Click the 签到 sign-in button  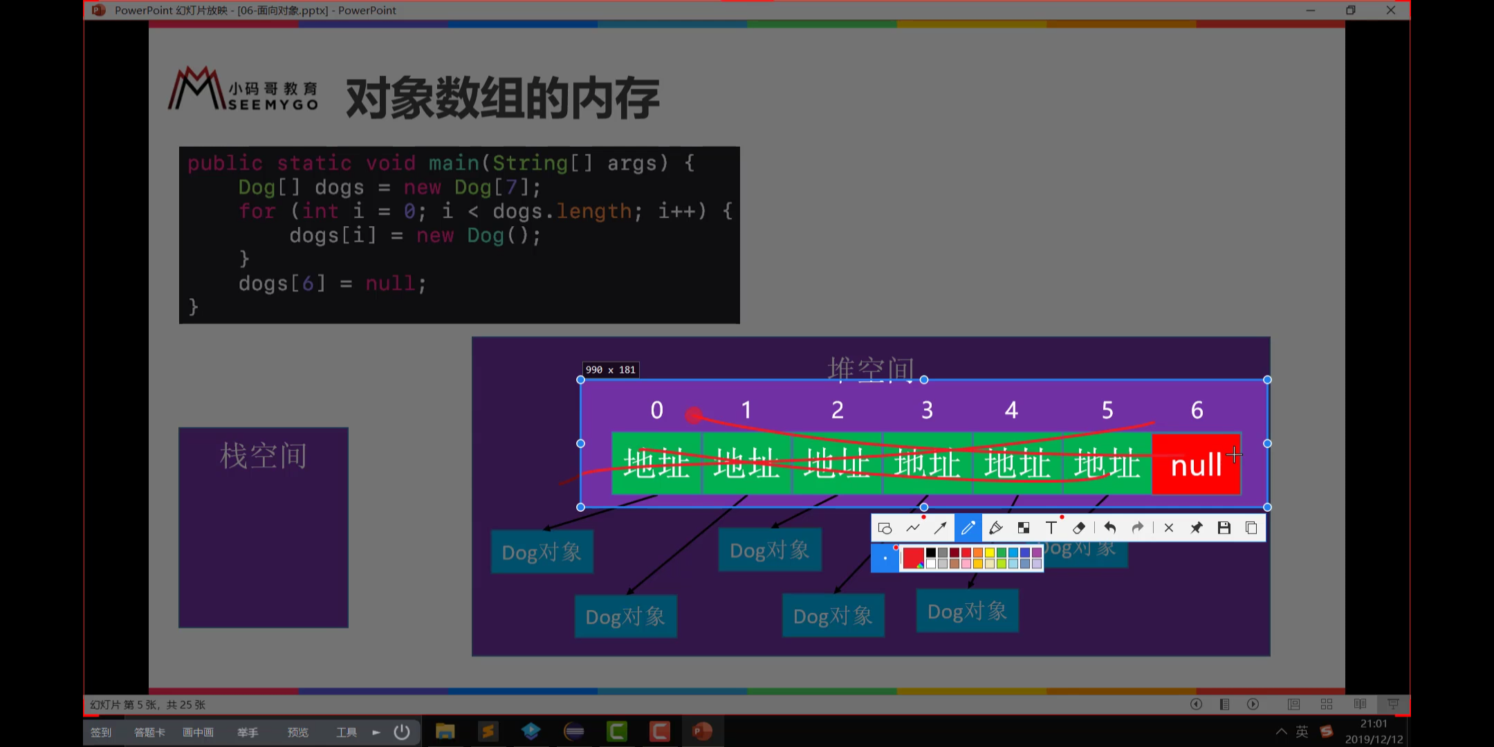[x=100, y=732]
